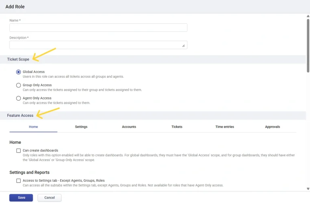310x203 pixels.
Task: Click the Settings and Reports heading
Action: 30,172
